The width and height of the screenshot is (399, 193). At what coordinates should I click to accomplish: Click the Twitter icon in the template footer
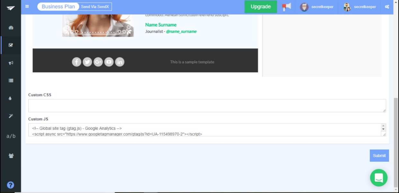point(87,62)
